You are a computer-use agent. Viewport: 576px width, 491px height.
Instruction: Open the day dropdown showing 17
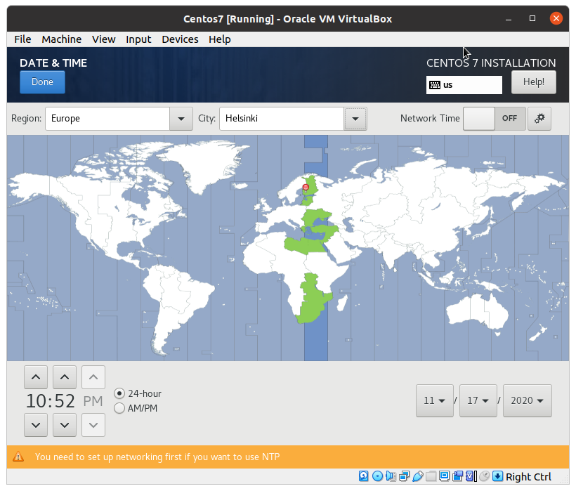click(478, 400)
